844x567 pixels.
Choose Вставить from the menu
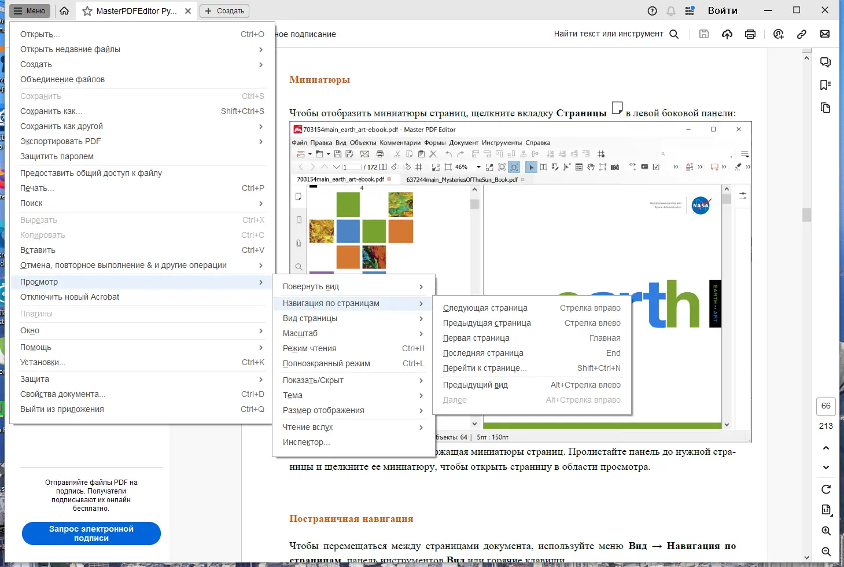tap(142, 250)
